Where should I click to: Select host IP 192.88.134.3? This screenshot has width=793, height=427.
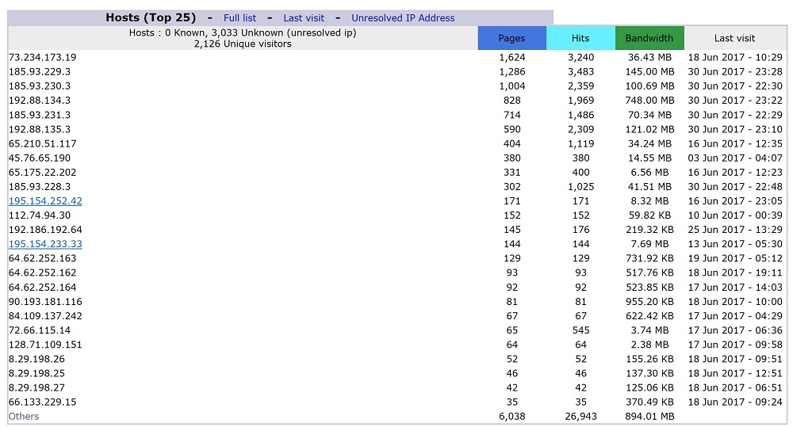tap(40, 101)
